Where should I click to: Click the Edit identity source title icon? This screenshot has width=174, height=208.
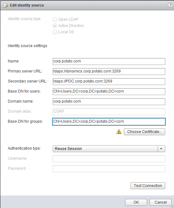click(x=6, y=6)
